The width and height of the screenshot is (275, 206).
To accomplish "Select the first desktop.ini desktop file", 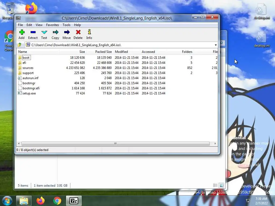I will (x=262, y=11).
